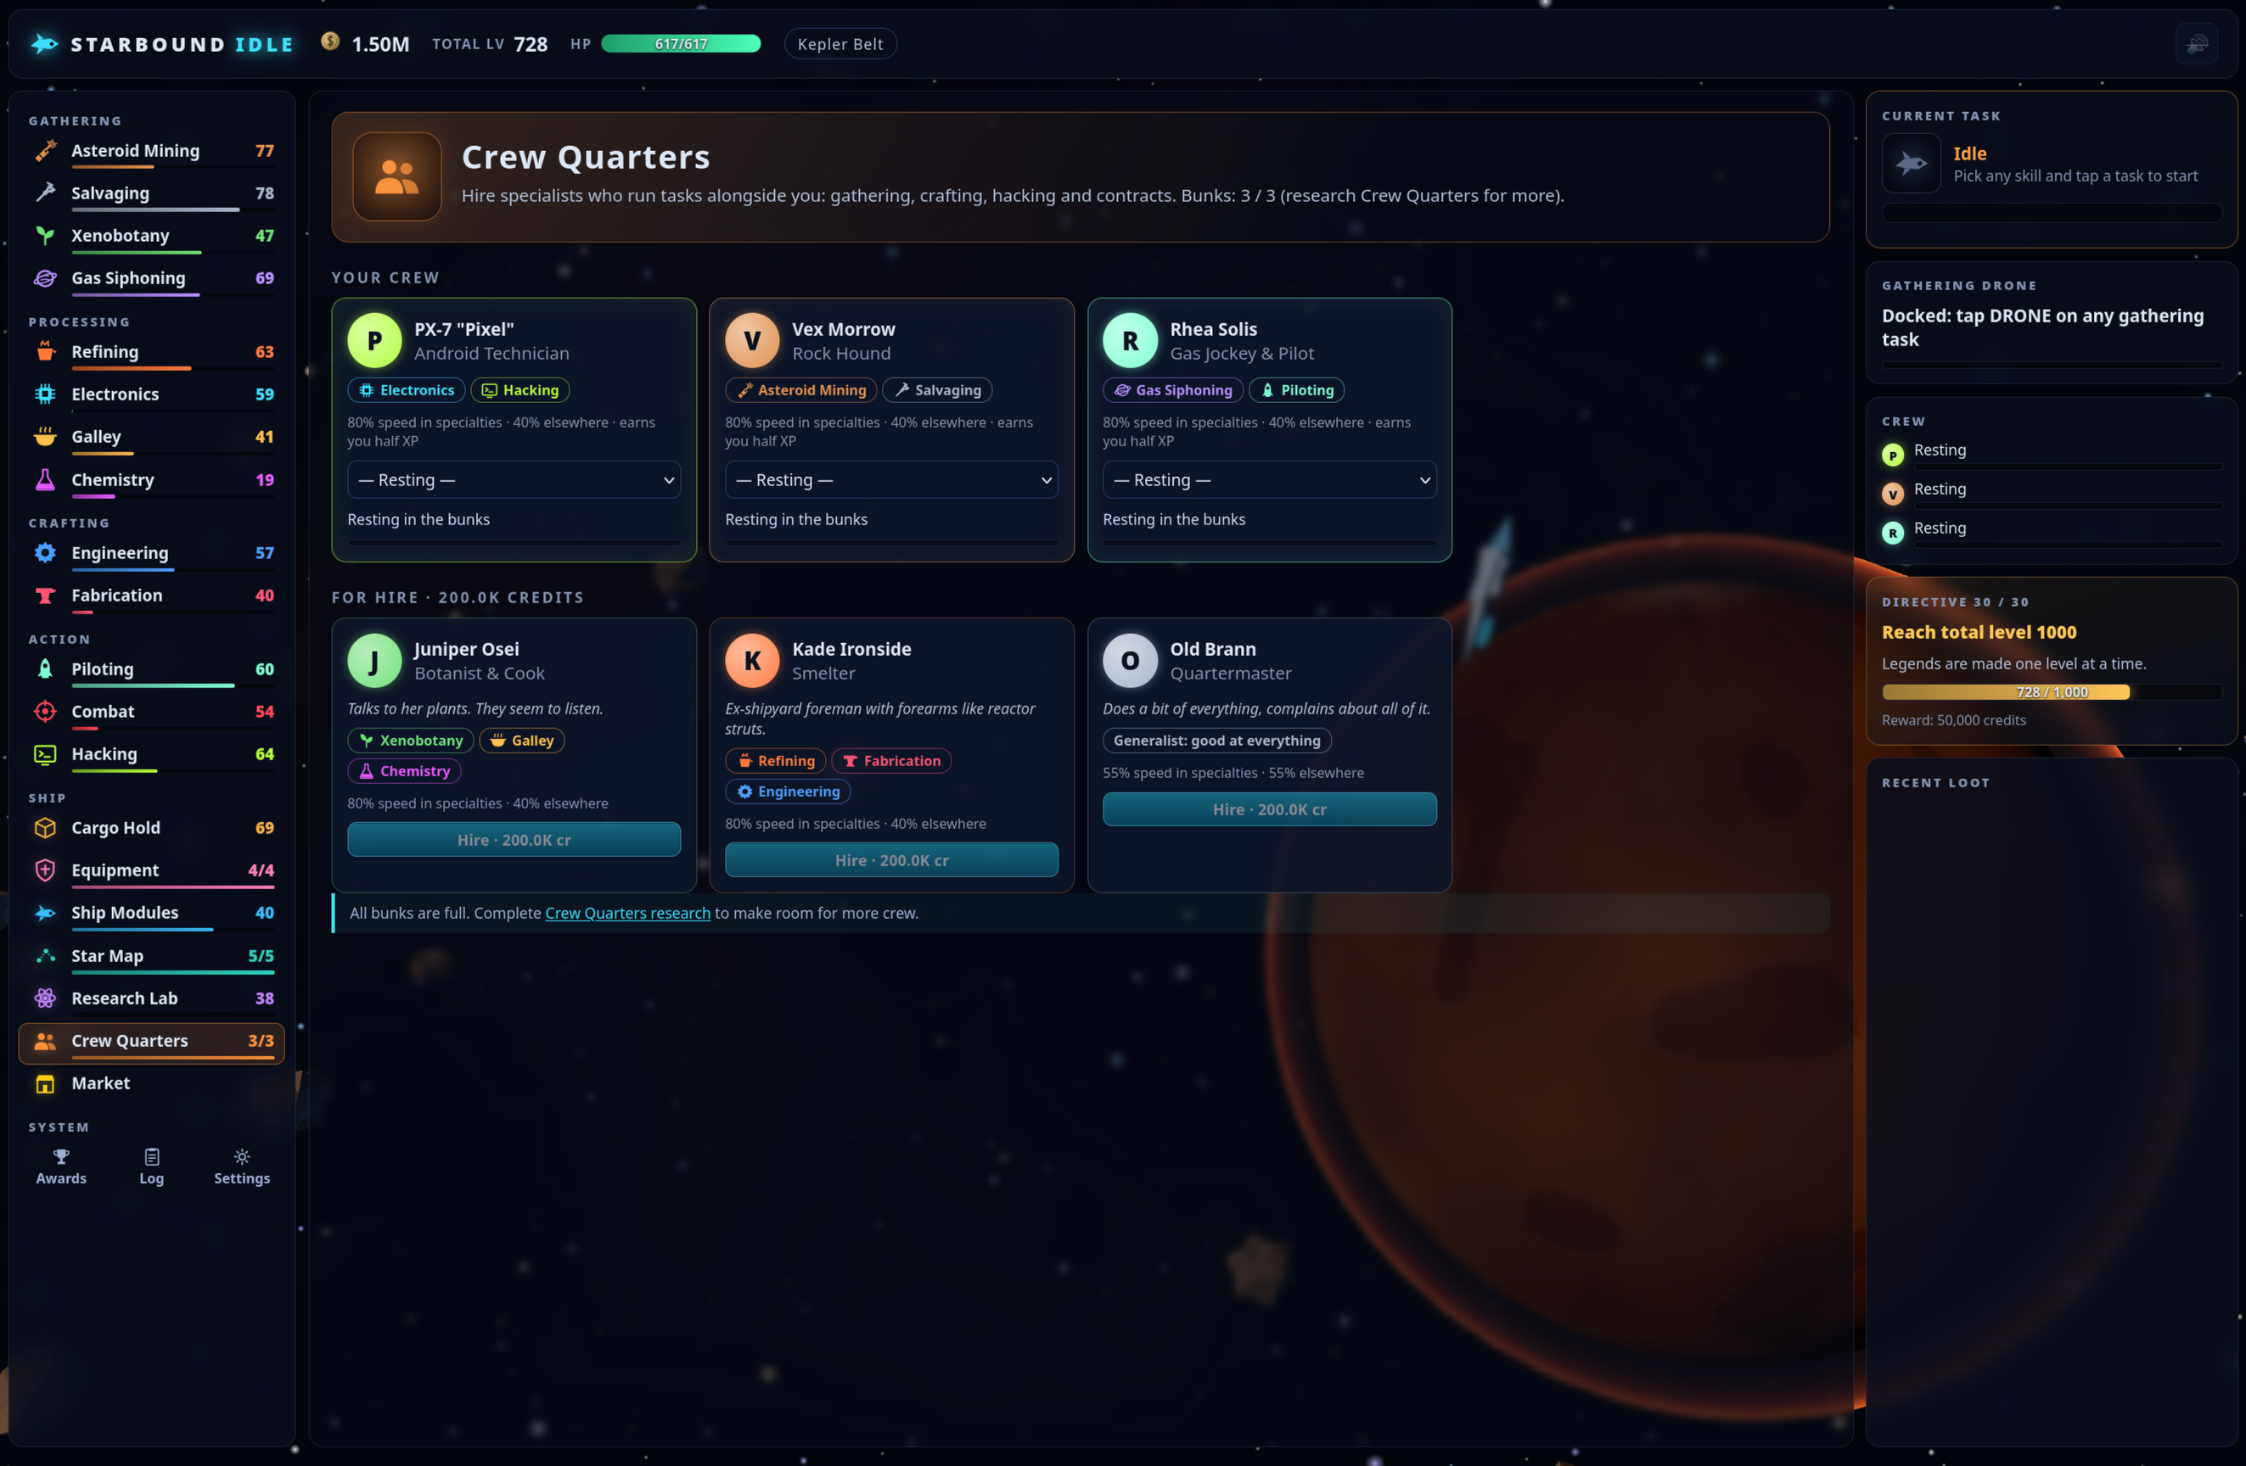Open the Gas Siphoning skill page

[152, 279]
